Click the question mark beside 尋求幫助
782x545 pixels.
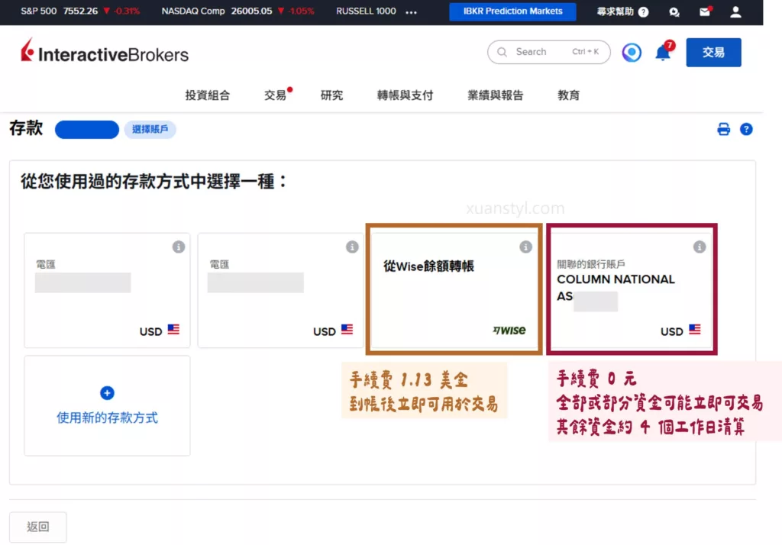coord(643,11)
